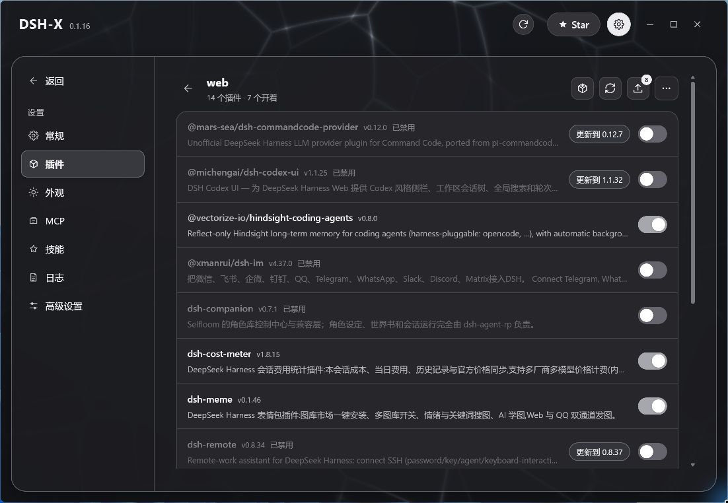
Task: Click the dsh-companion plugin name
Action: 220,308
